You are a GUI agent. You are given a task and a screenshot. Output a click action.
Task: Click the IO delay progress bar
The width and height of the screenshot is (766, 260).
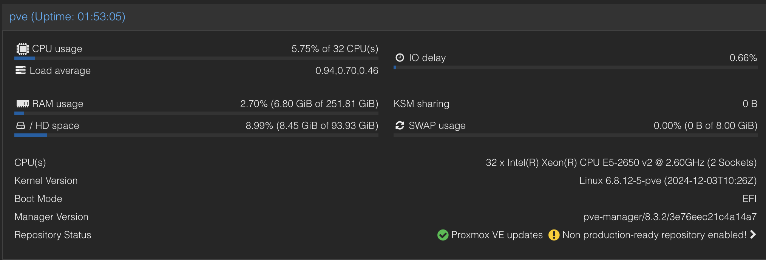(x=575, y=67)
